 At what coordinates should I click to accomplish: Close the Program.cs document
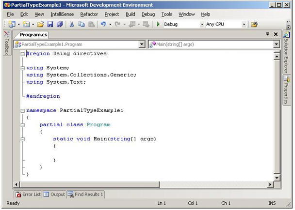click(276, 34)
